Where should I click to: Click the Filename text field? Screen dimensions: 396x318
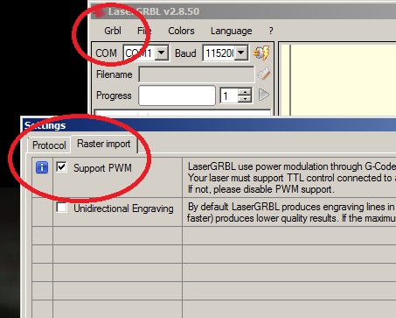click(197, 74)
